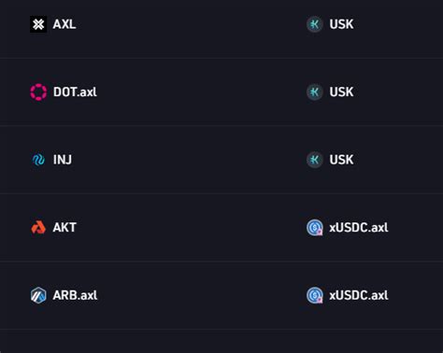The image size is (443, 353).
Task: Click xUSDC.axl label in the AKT row
Action: (359, 228)
